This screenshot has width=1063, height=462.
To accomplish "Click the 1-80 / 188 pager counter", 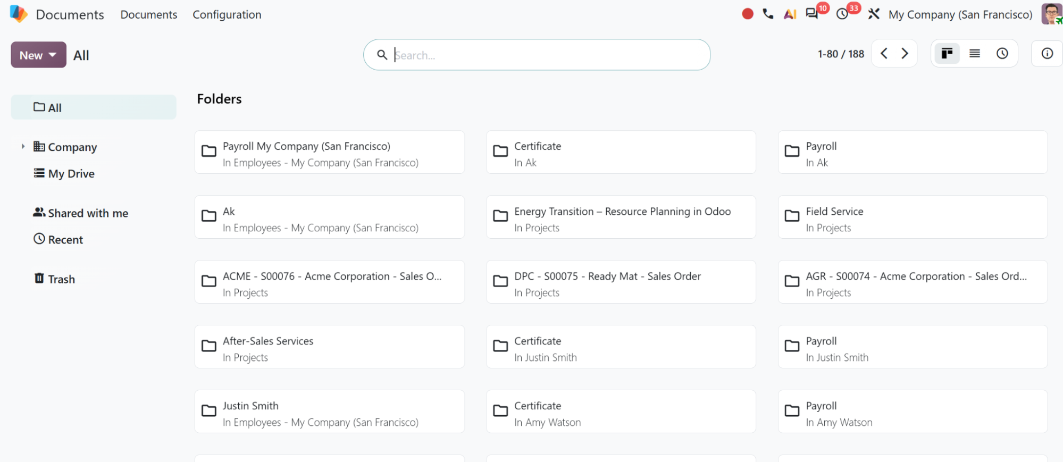I will click(841, 54).
